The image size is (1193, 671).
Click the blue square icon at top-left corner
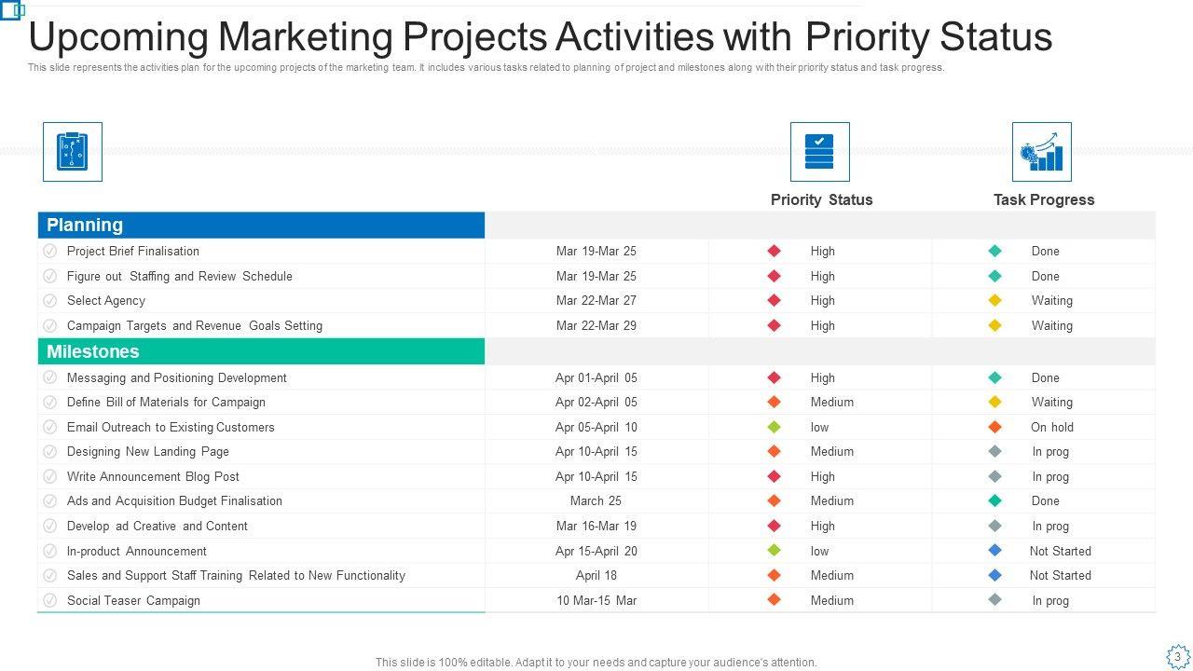coord(12,10)
